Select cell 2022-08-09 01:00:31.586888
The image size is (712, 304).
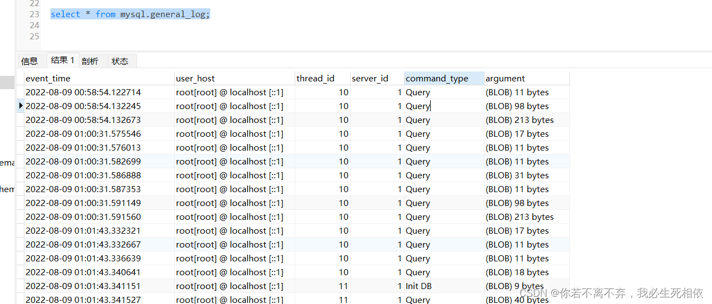click(99, 175)
